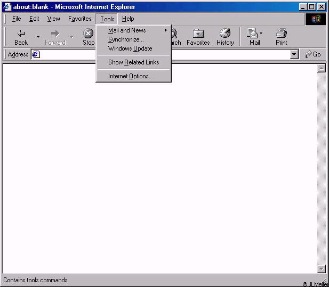Show the History panel via toolbar
The image size is (329, 287).
coord(225,34)
